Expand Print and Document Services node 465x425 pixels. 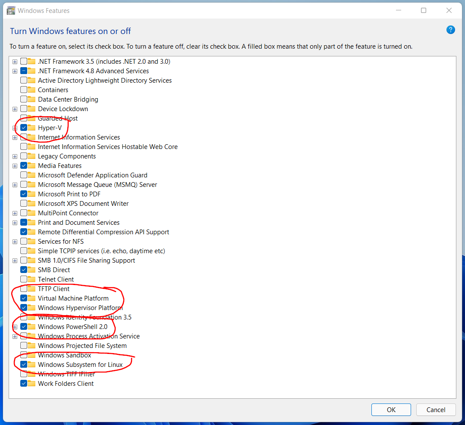click(x=15, y=223)
